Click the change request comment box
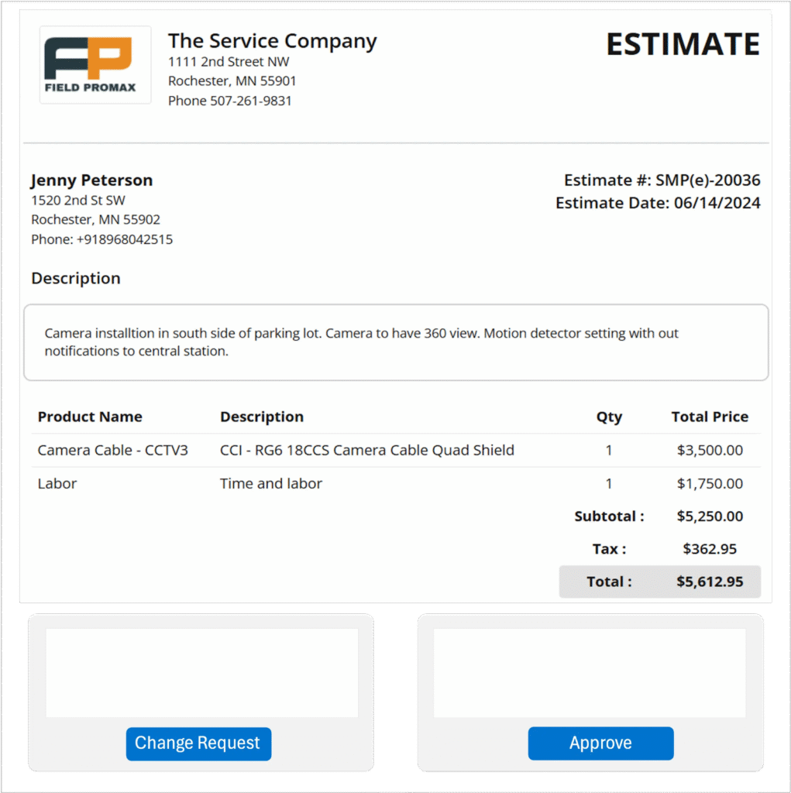 point(201,672)
